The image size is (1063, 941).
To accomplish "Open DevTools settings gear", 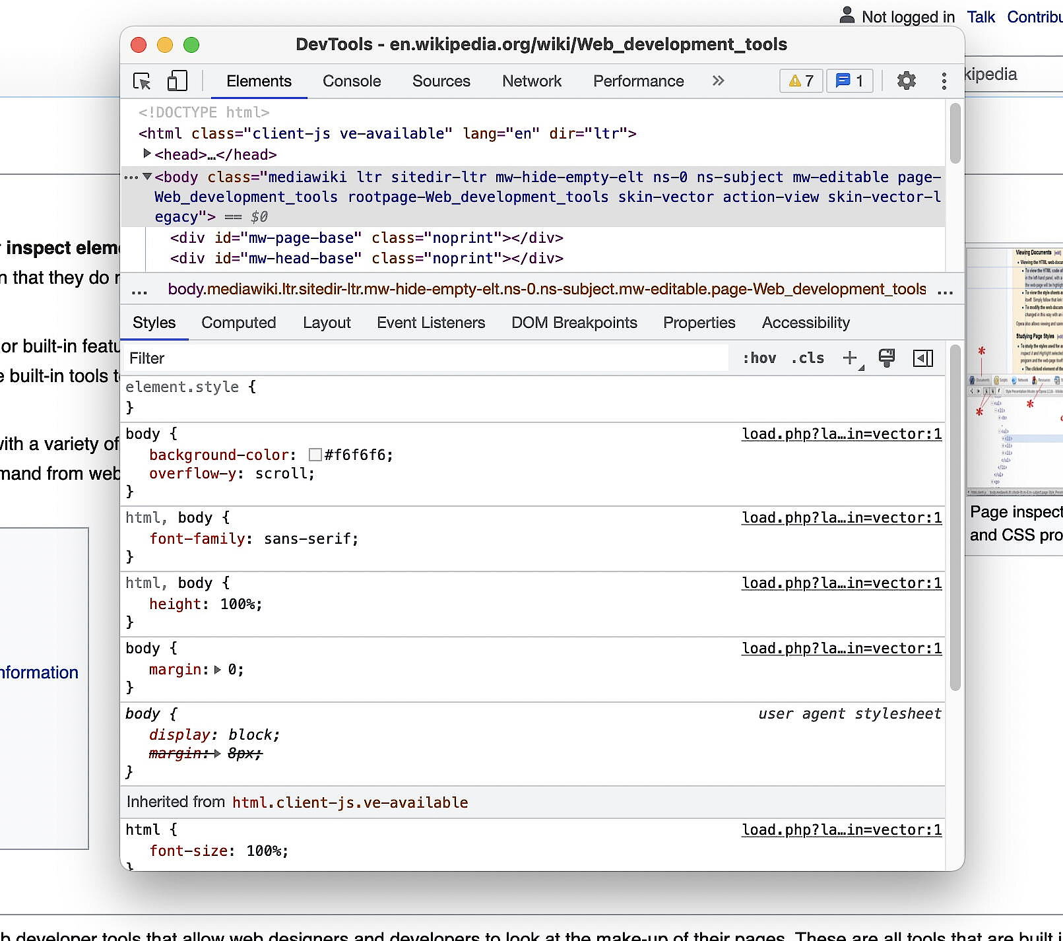I will coord(905,81).
